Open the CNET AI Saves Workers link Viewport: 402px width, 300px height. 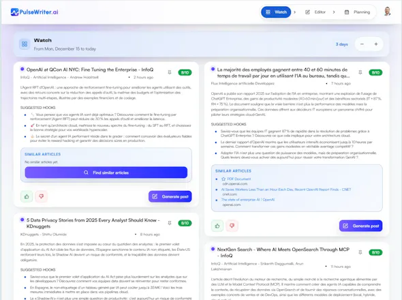click(x=286, y=190)
